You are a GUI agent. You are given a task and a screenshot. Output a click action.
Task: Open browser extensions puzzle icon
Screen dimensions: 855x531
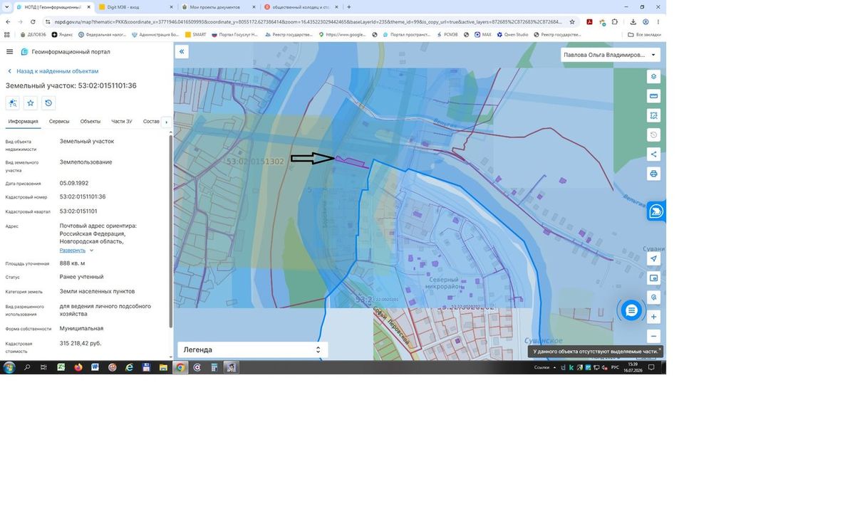click(614, 22)
